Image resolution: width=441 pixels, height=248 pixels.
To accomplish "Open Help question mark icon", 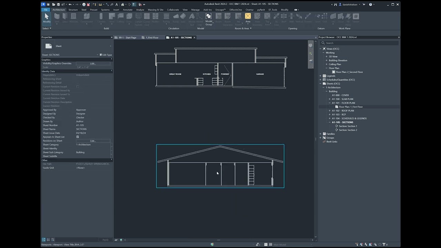I will coord(371,4).
